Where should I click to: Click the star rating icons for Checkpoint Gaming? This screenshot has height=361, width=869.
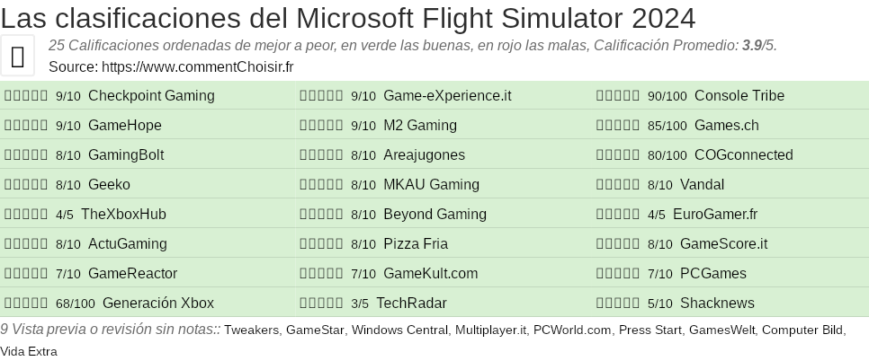pos(26,96)
